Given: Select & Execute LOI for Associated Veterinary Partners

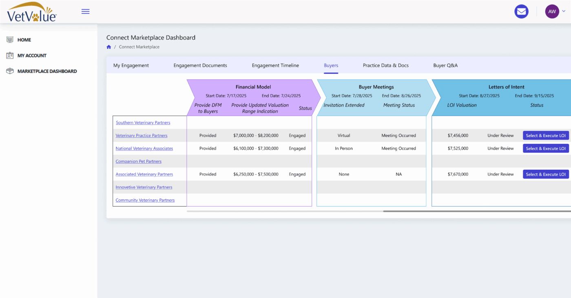Looking at the screenshot, I should coord(546,174).
